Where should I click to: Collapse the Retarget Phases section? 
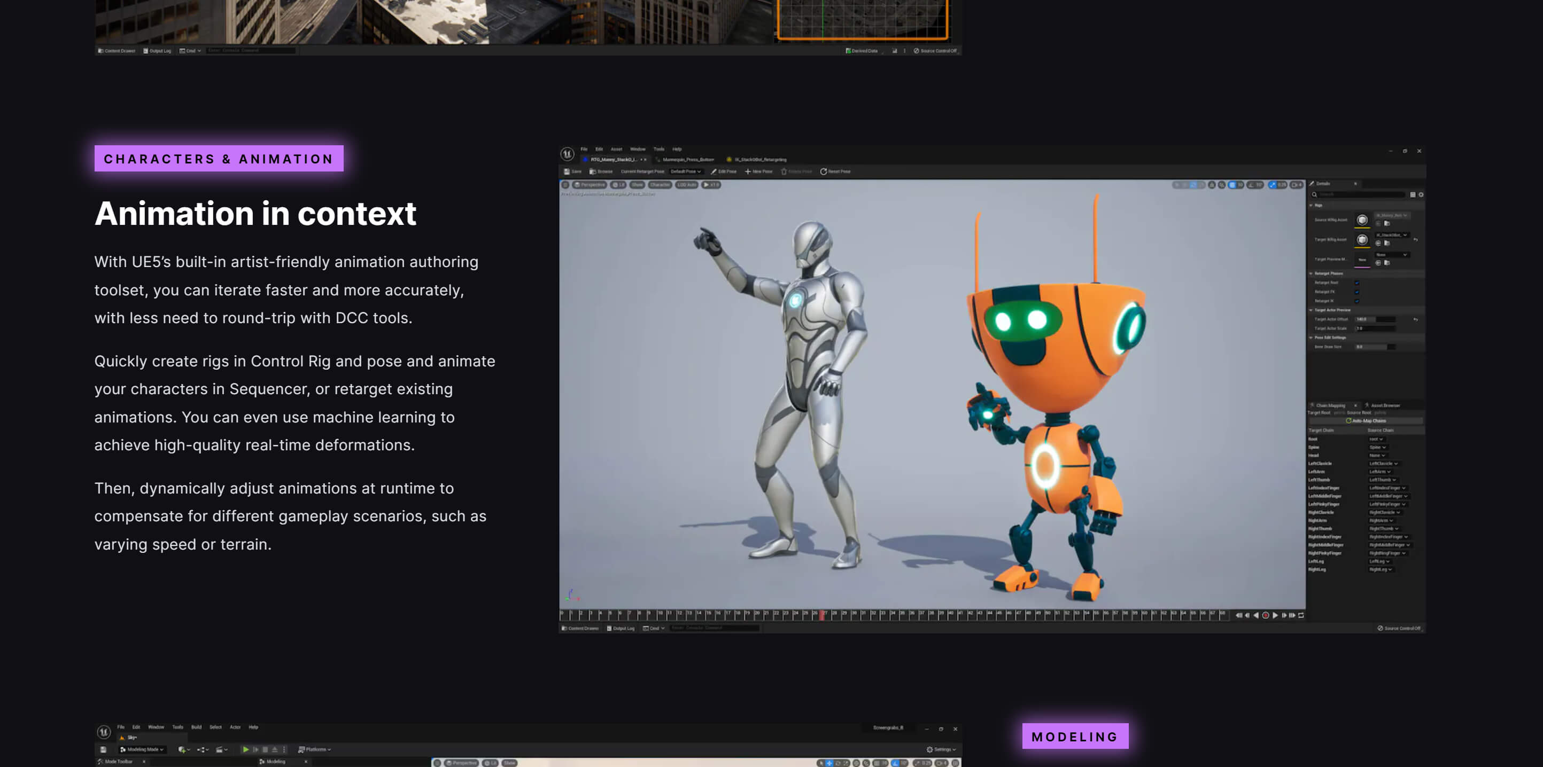1311,273
